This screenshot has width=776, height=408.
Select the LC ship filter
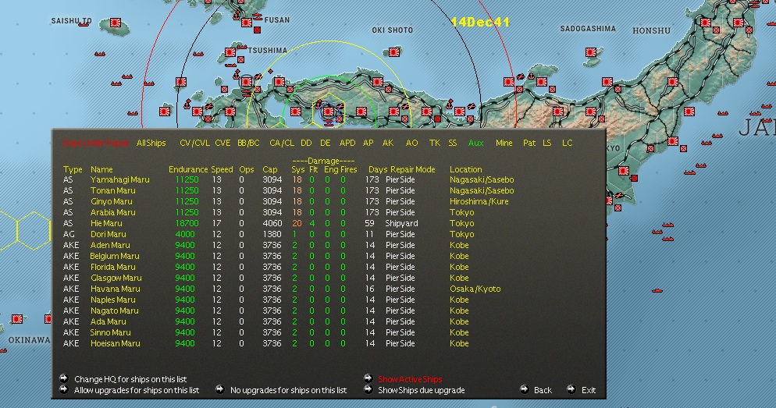(x=567, y=143)
